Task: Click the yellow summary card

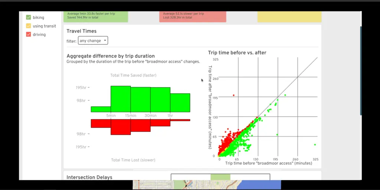Action: [289, 16]
